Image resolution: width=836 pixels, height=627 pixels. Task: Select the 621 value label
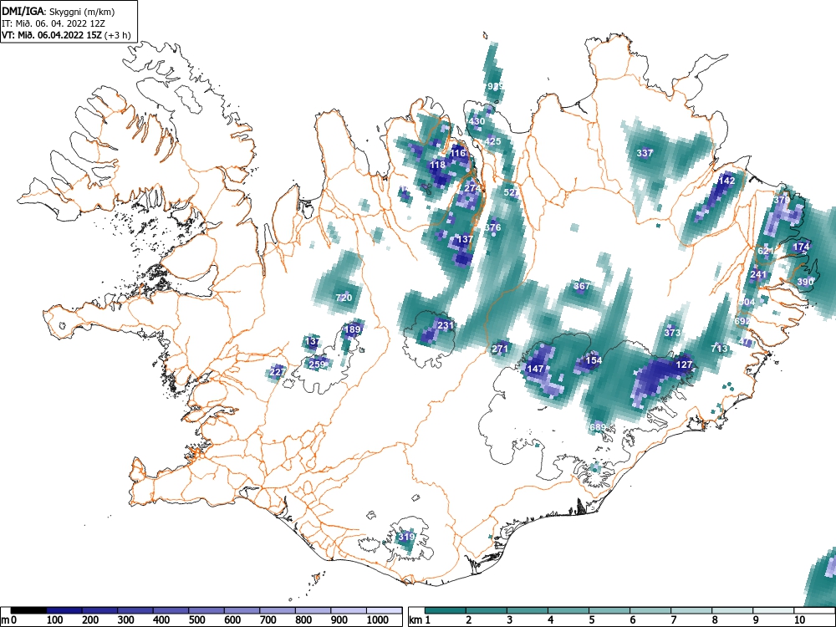[765, 251]
